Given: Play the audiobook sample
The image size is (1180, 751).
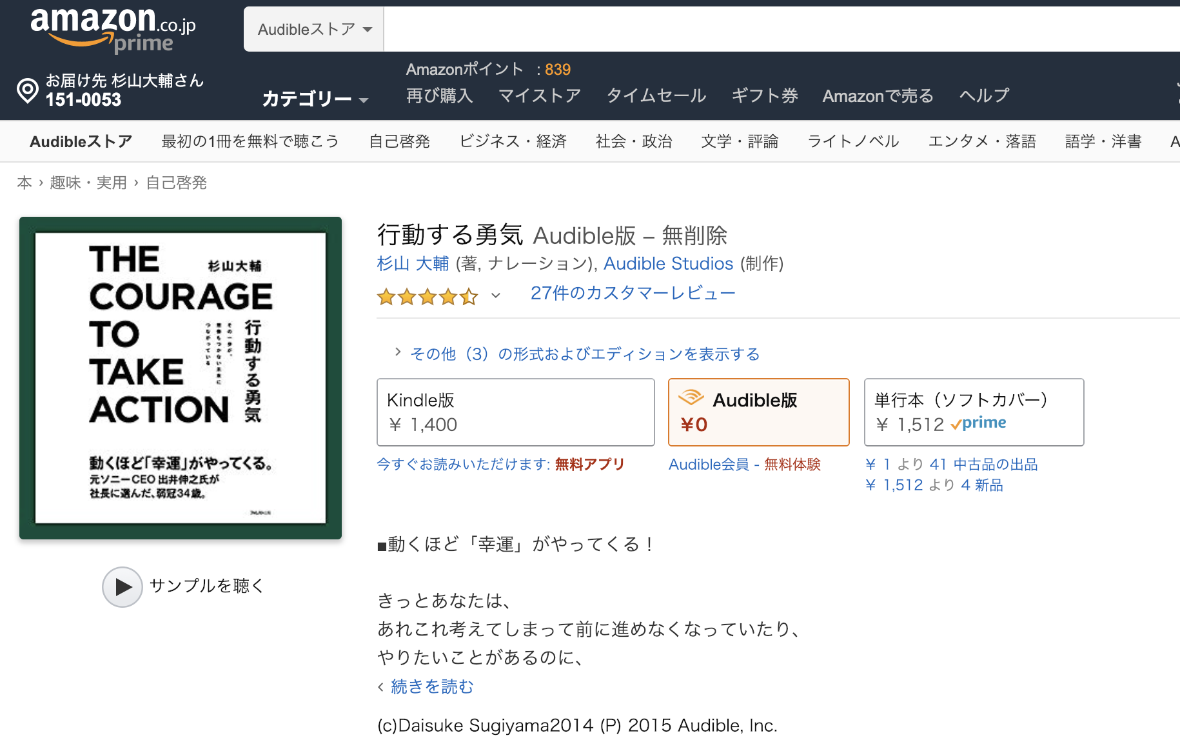Looking at the screenshot, I should (123, 586).
